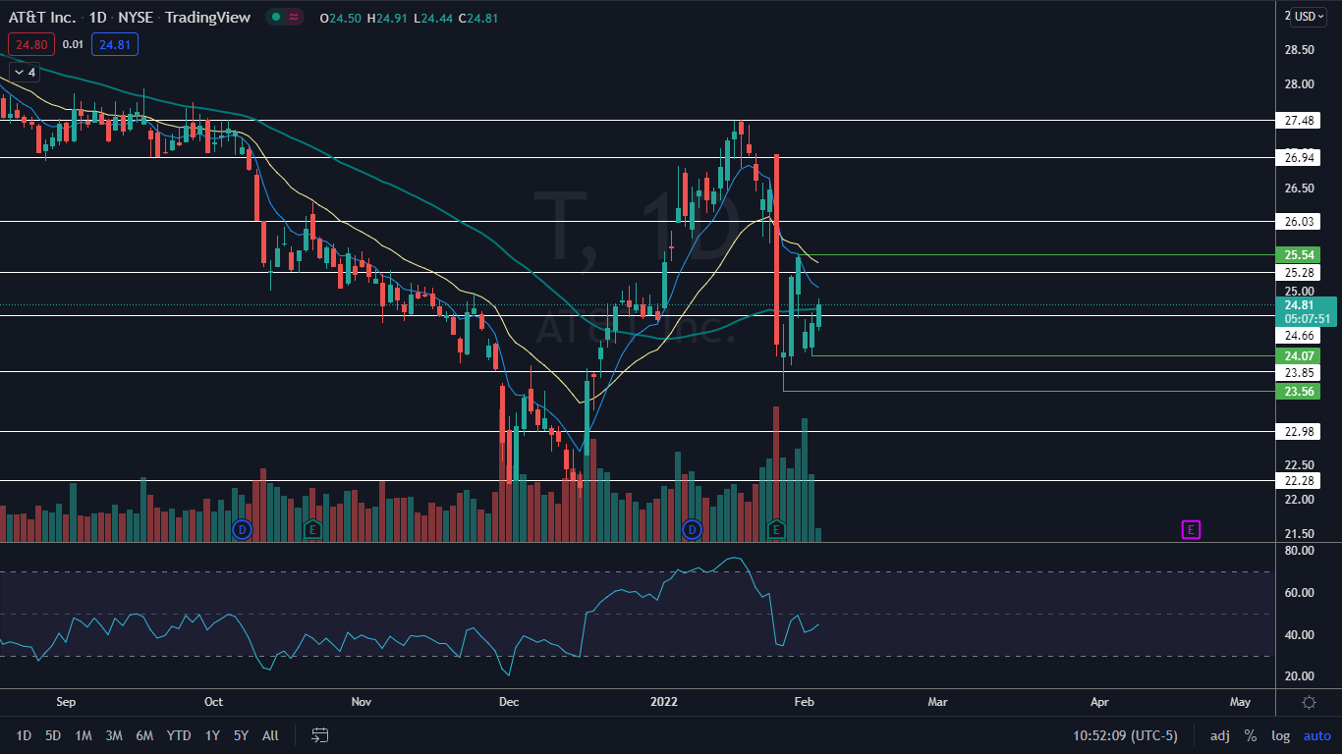The width and height of the screenshot is (1342, 754).
Task: Select the 6M time range
Action: click(x=144, y=735)
